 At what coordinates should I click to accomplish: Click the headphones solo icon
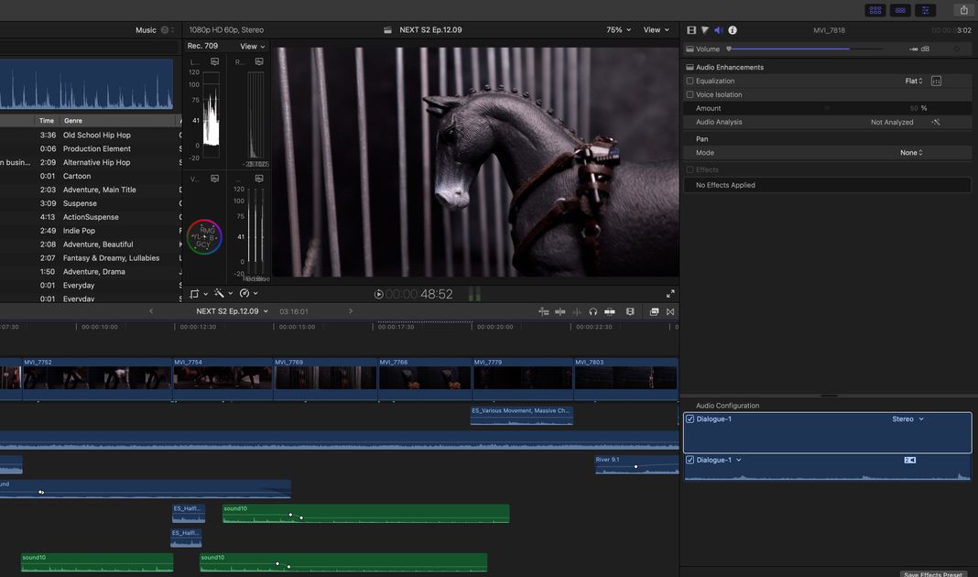point(593,311)
